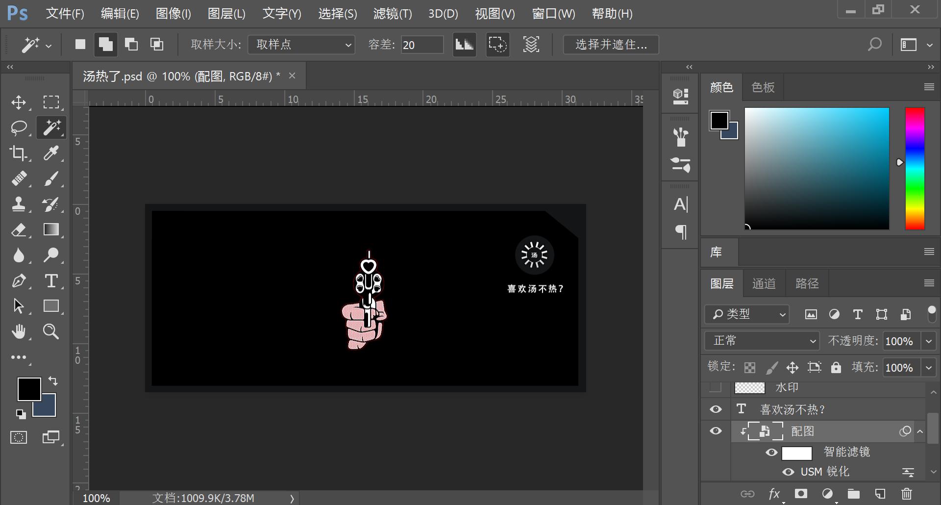Click the 选择并遮住 button
The height and width of the screenshot is (505, 941).
click(x=611, y=44)
